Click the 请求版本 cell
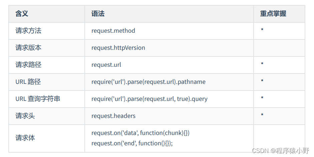 pos(28,48)
